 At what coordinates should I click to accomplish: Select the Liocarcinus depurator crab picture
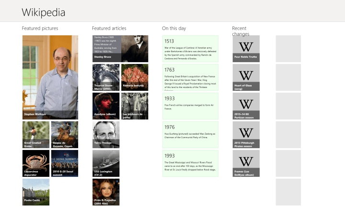35,163
